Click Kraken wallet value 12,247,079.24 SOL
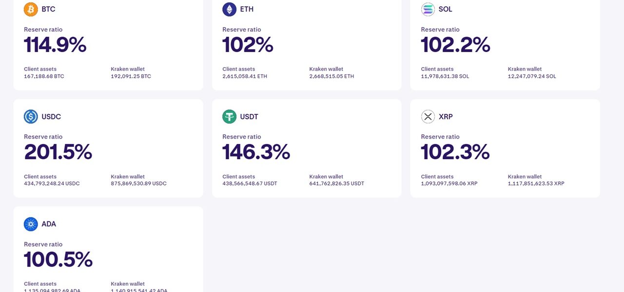624x292 pixels. coord(532,76)
